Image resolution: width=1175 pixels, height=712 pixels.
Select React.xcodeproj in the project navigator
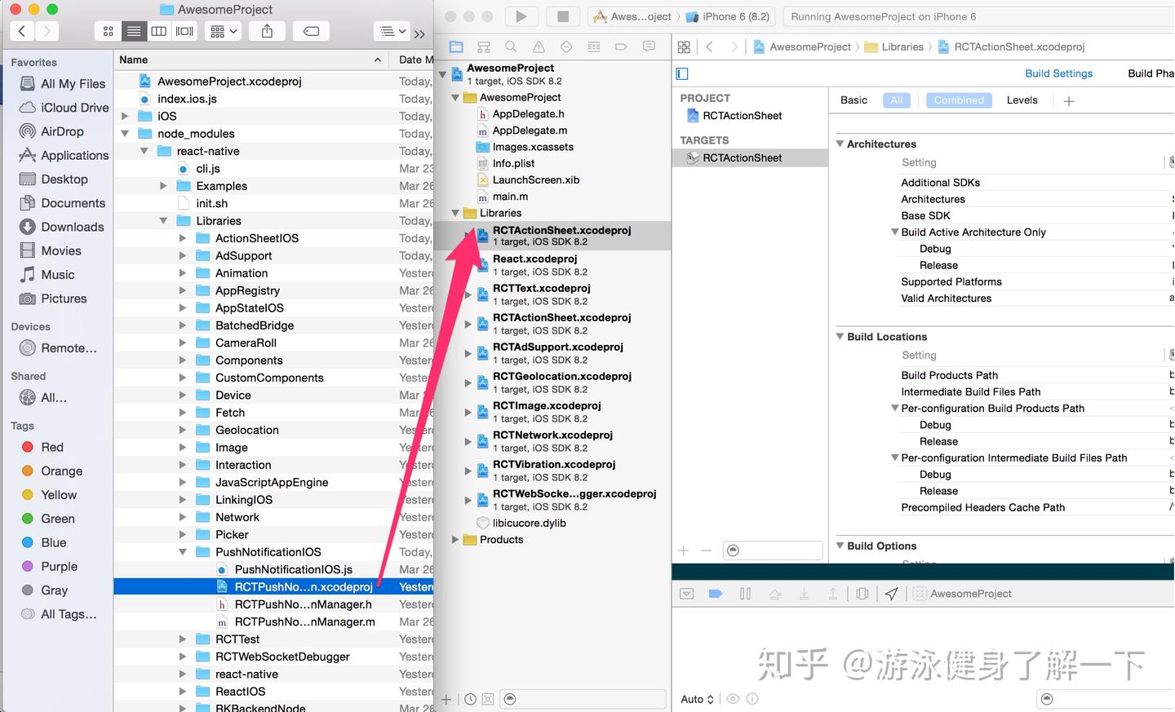pos(534,259)
